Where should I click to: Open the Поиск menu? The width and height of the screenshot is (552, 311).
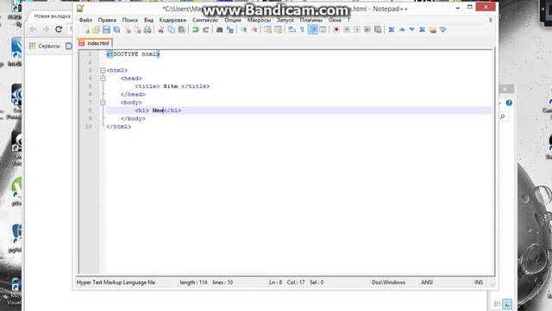tap(130, 20)
